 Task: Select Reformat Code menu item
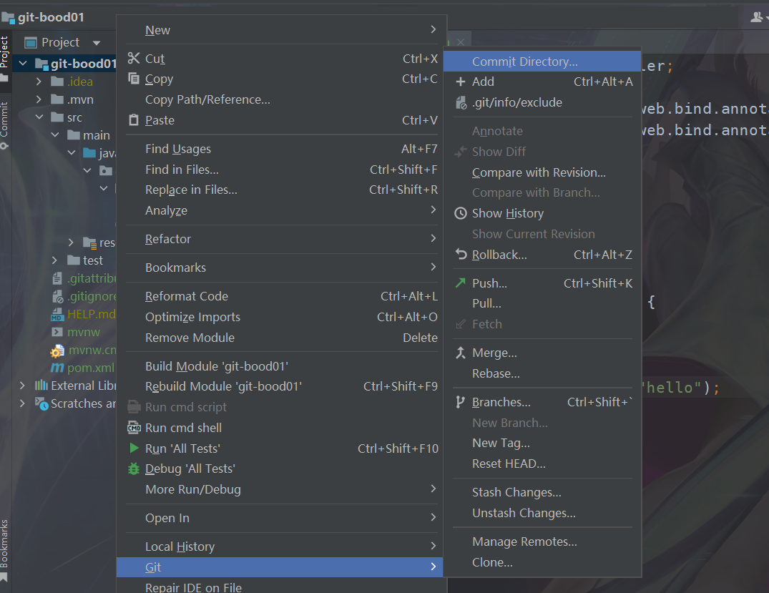pos(282,296)
